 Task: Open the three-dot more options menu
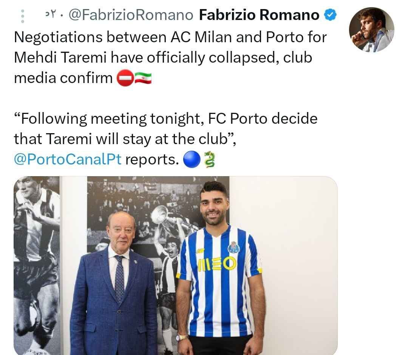point(22,16)
